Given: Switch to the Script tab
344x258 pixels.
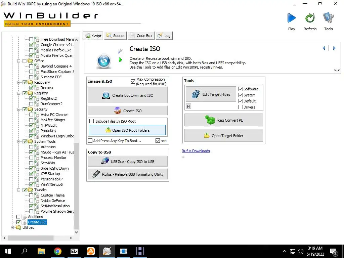Looking at the screenshot, I should 93,36.
